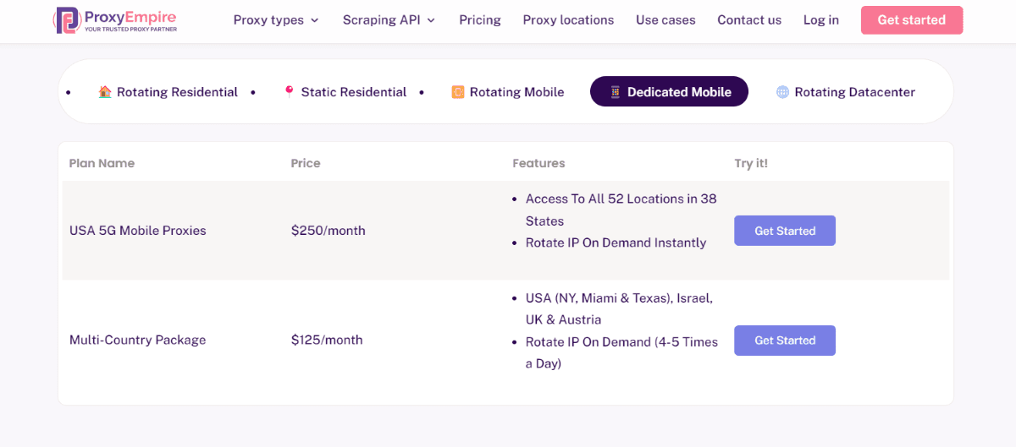Image resolution: width=1016 pixels, height=447 pixels.
Task: Click the house icon beside Rotating Residential
Action: (105, 91)
